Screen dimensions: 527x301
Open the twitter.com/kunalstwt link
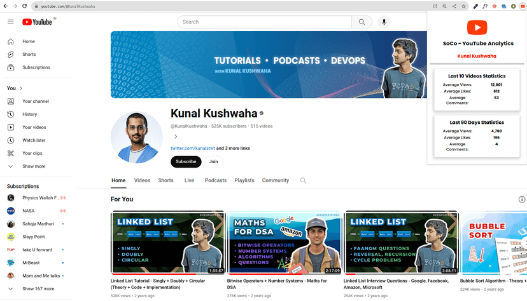192,149
